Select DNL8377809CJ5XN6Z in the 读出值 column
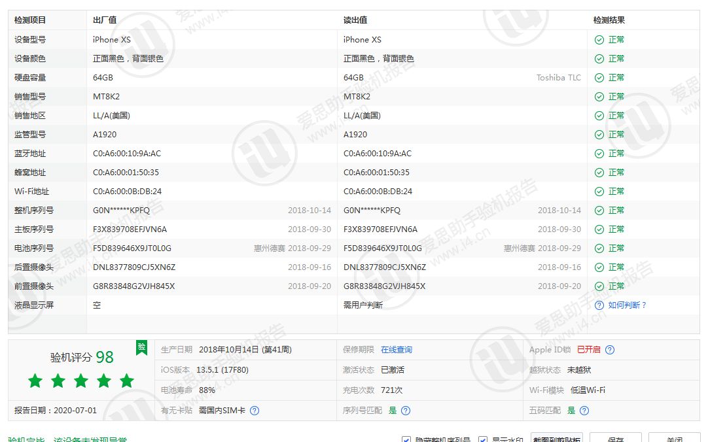The image size is (708, 442). (x=385, y=267)
